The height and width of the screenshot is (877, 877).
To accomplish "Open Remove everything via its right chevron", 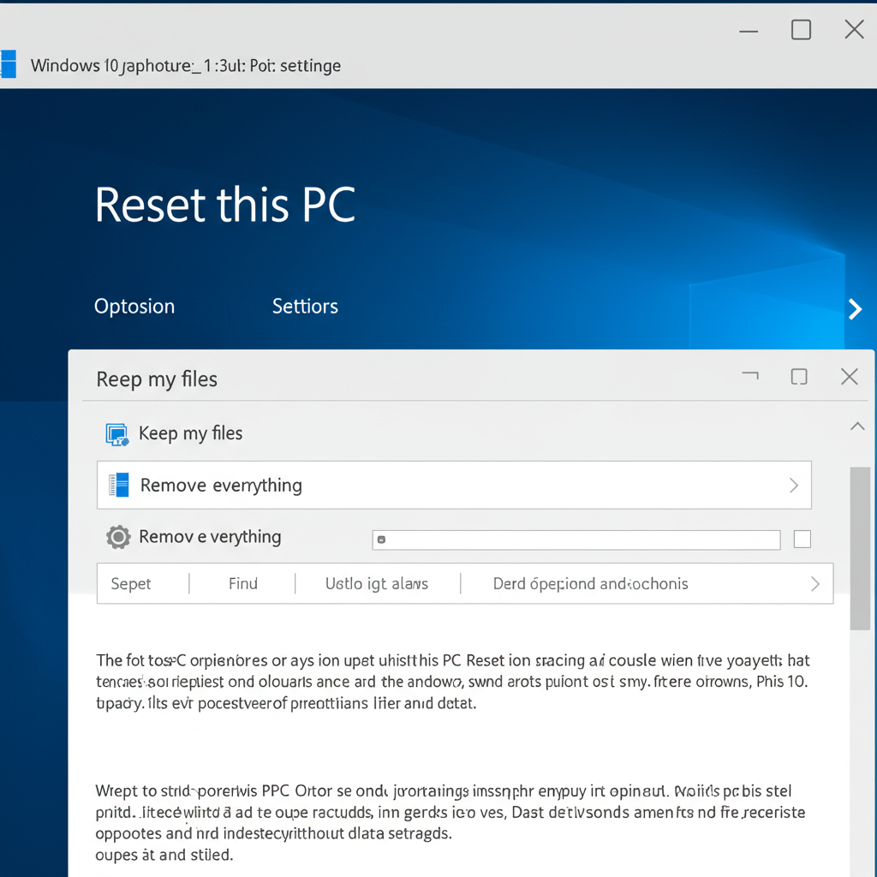I will tap(794, 485).
